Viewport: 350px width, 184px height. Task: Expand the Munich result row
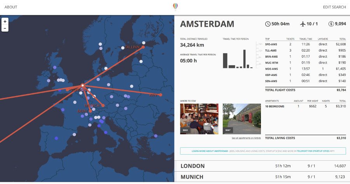click(x=262, y=177)
